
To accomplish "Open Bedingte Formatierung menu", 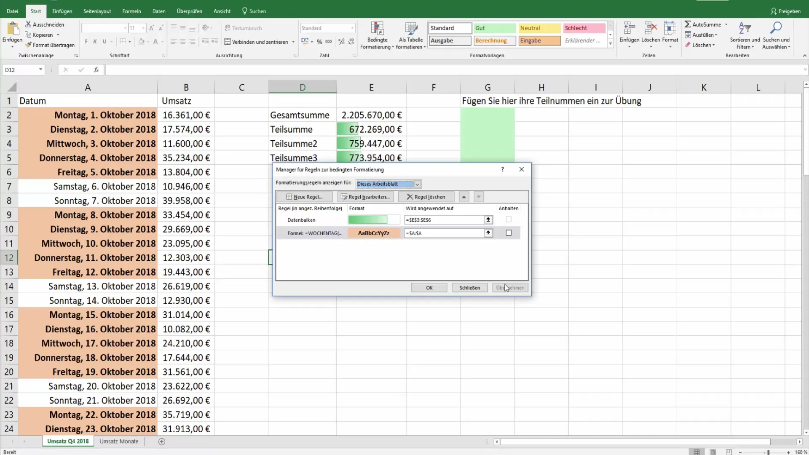I will pos(377,35).
